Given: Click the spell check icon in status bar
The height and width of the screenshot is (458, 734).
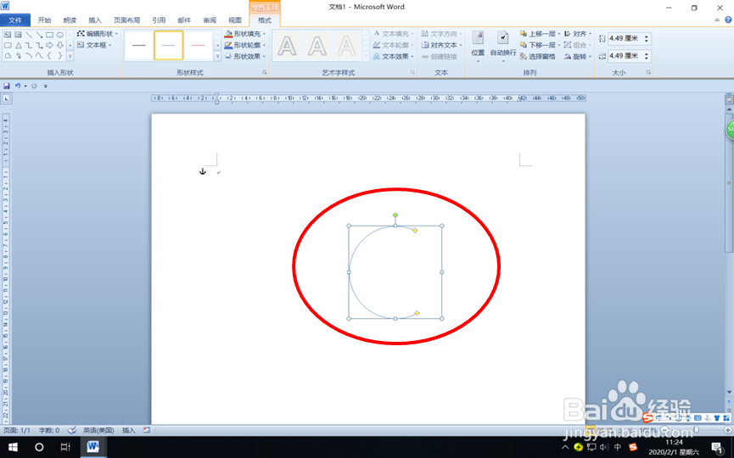Looking at the screenshot, I should [71, 430].
